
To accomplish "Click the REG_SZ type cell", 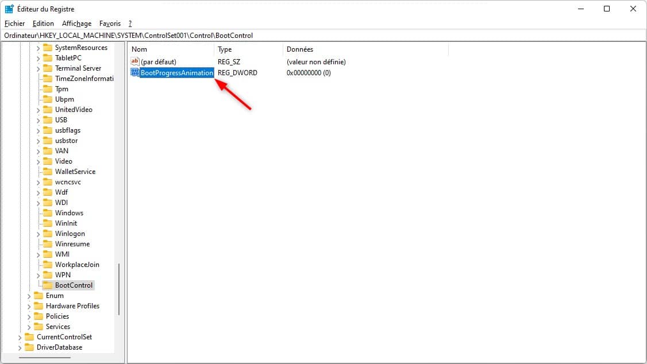I will coord(229,62).
